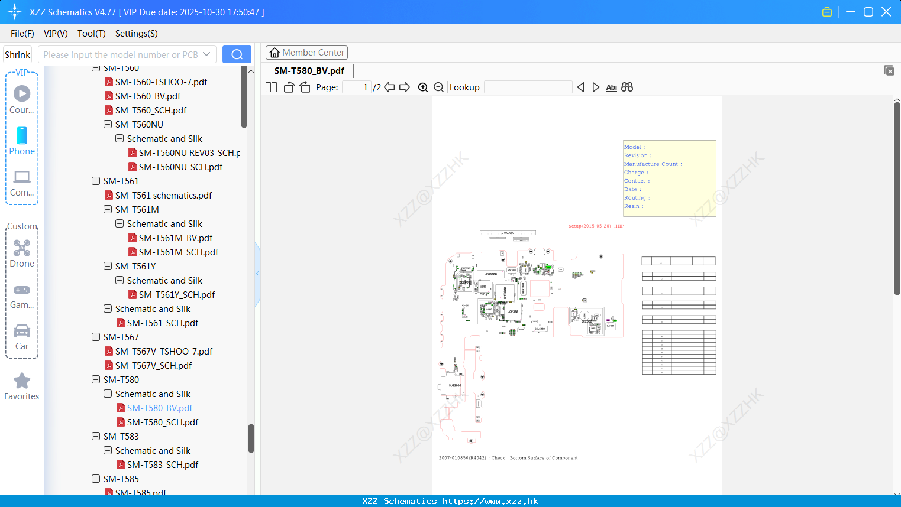This screenshot has height=507, width=901.
Task: Open SM-T561_SCH.pdf file
Action: pos(163,323)
